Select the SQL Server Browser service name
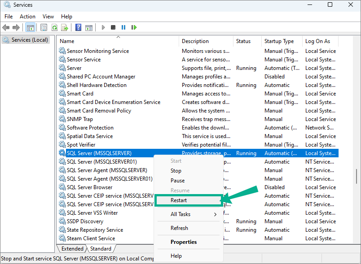361x264 pixels. [x=89, y=187]
